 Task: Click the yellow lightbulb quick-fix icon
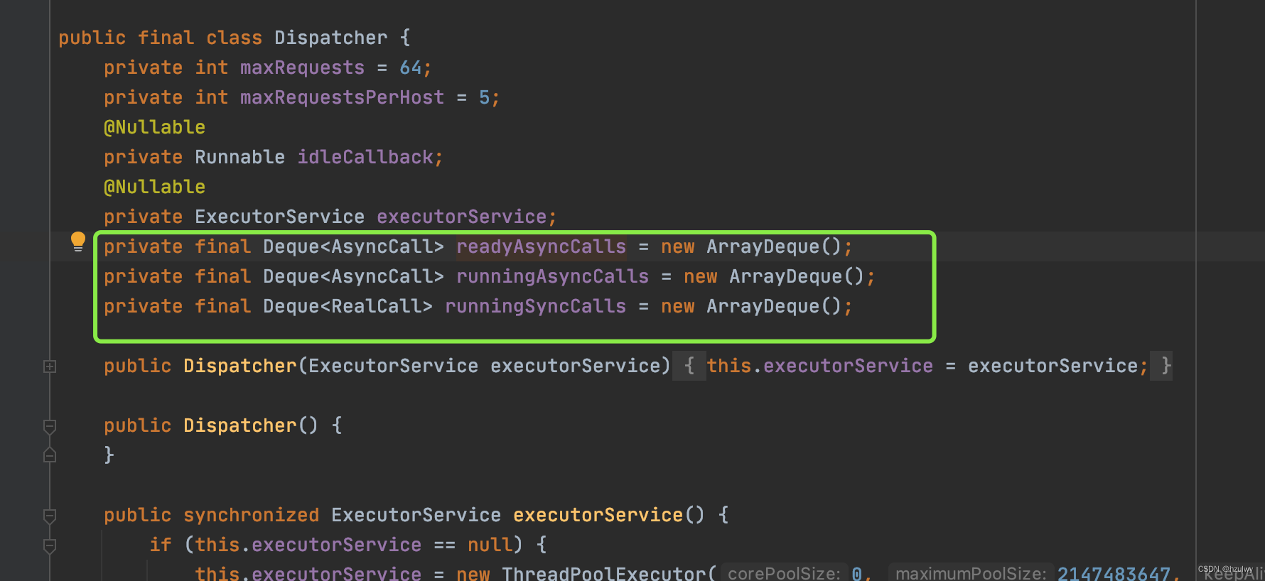pyautogui.click(x=78, y=241)
